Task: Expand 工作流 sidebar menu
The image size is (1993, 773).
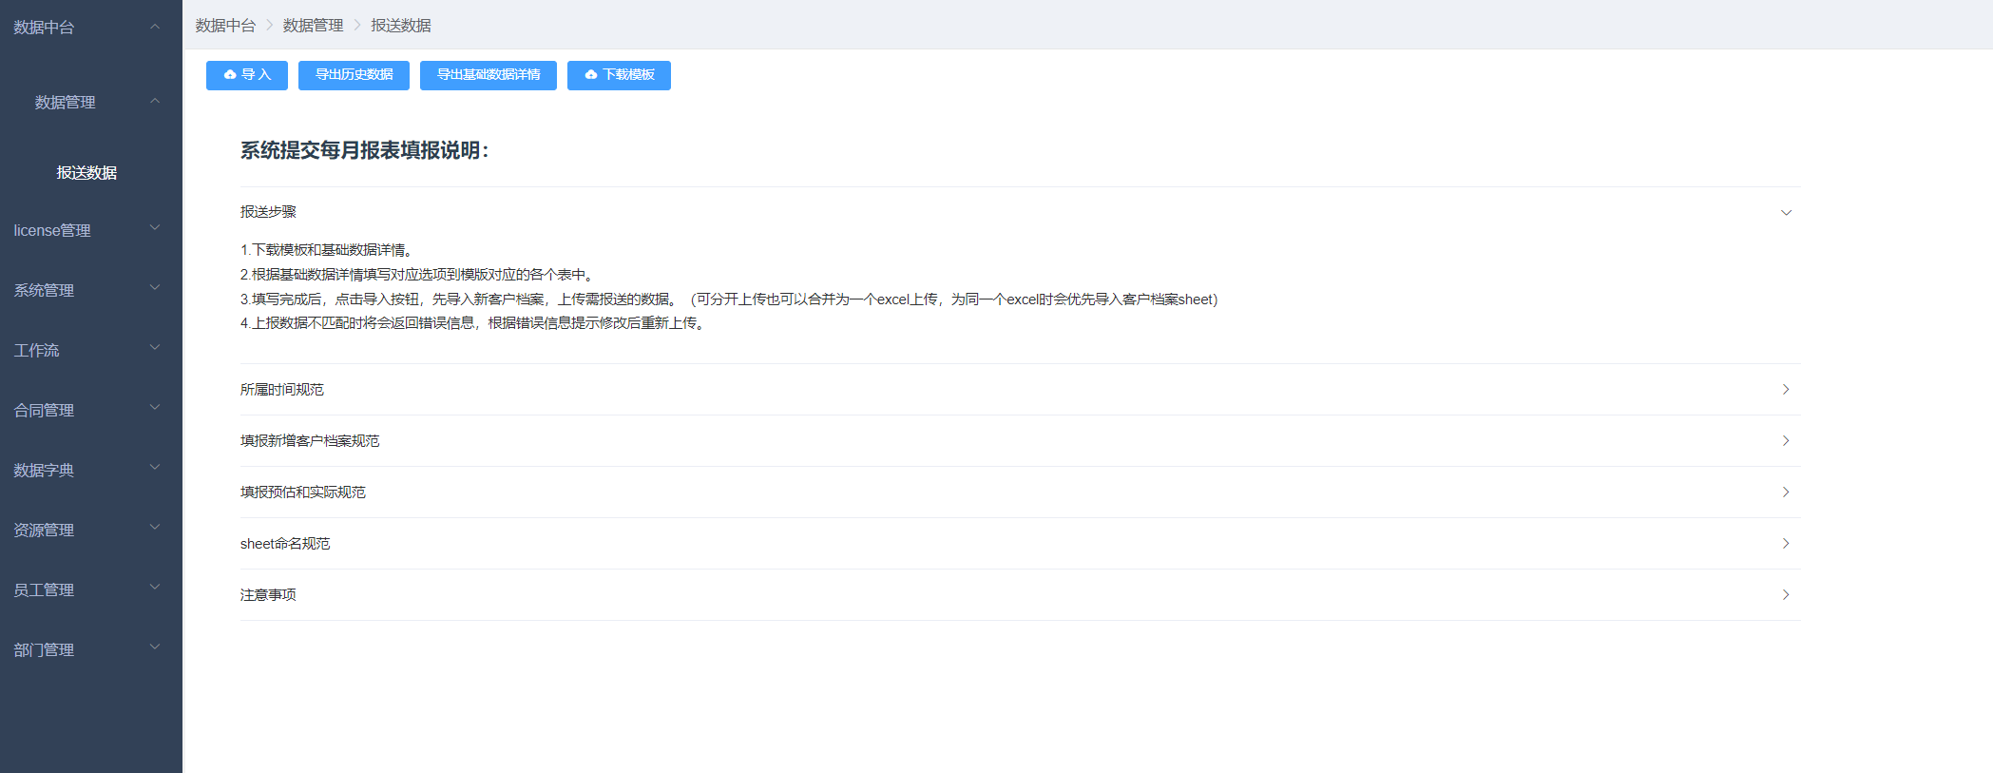Action: coord(91,350)
